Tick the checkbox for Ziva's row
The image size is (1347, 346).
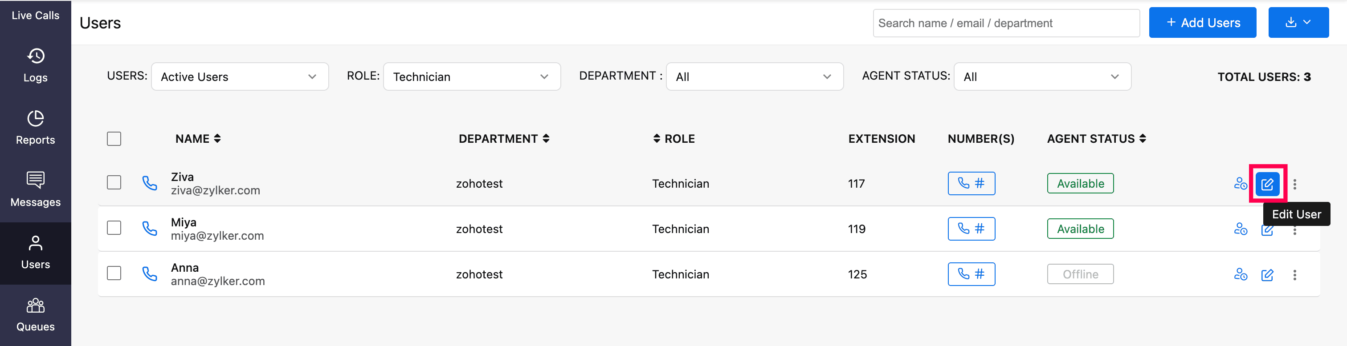pyautogui.click(x=114, y=183)
